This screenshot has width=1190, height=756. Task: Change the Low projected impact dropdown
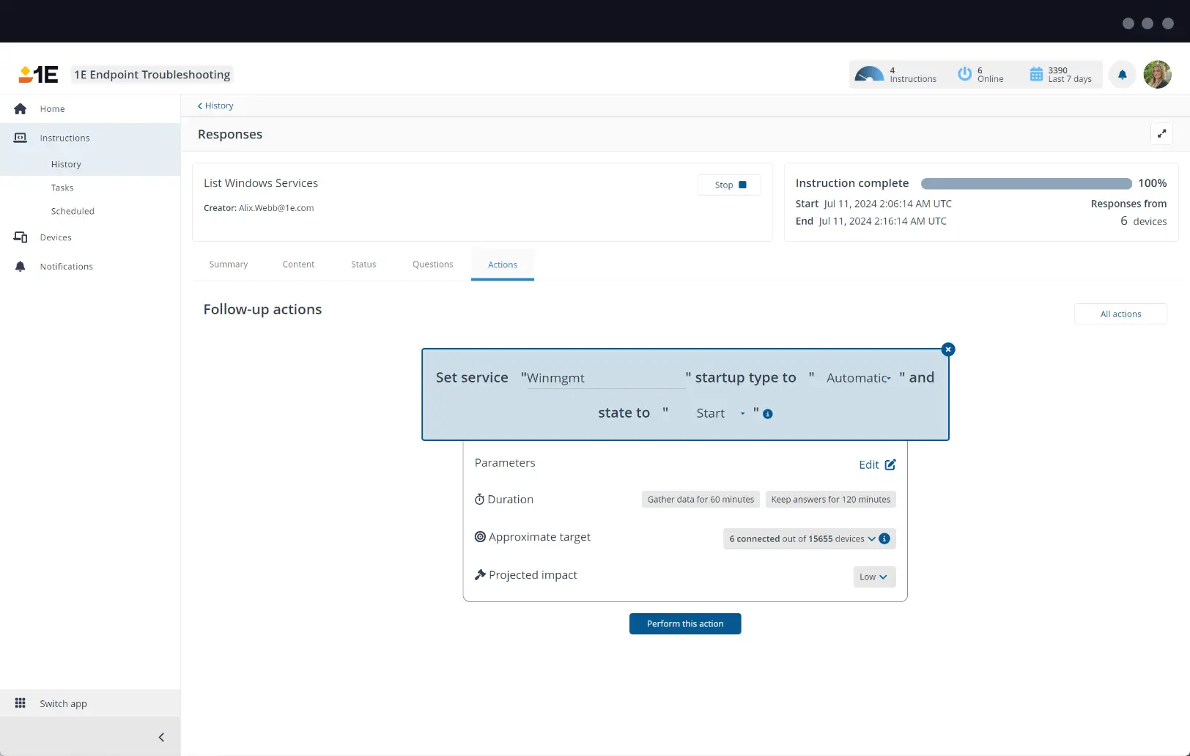(873, 577)
